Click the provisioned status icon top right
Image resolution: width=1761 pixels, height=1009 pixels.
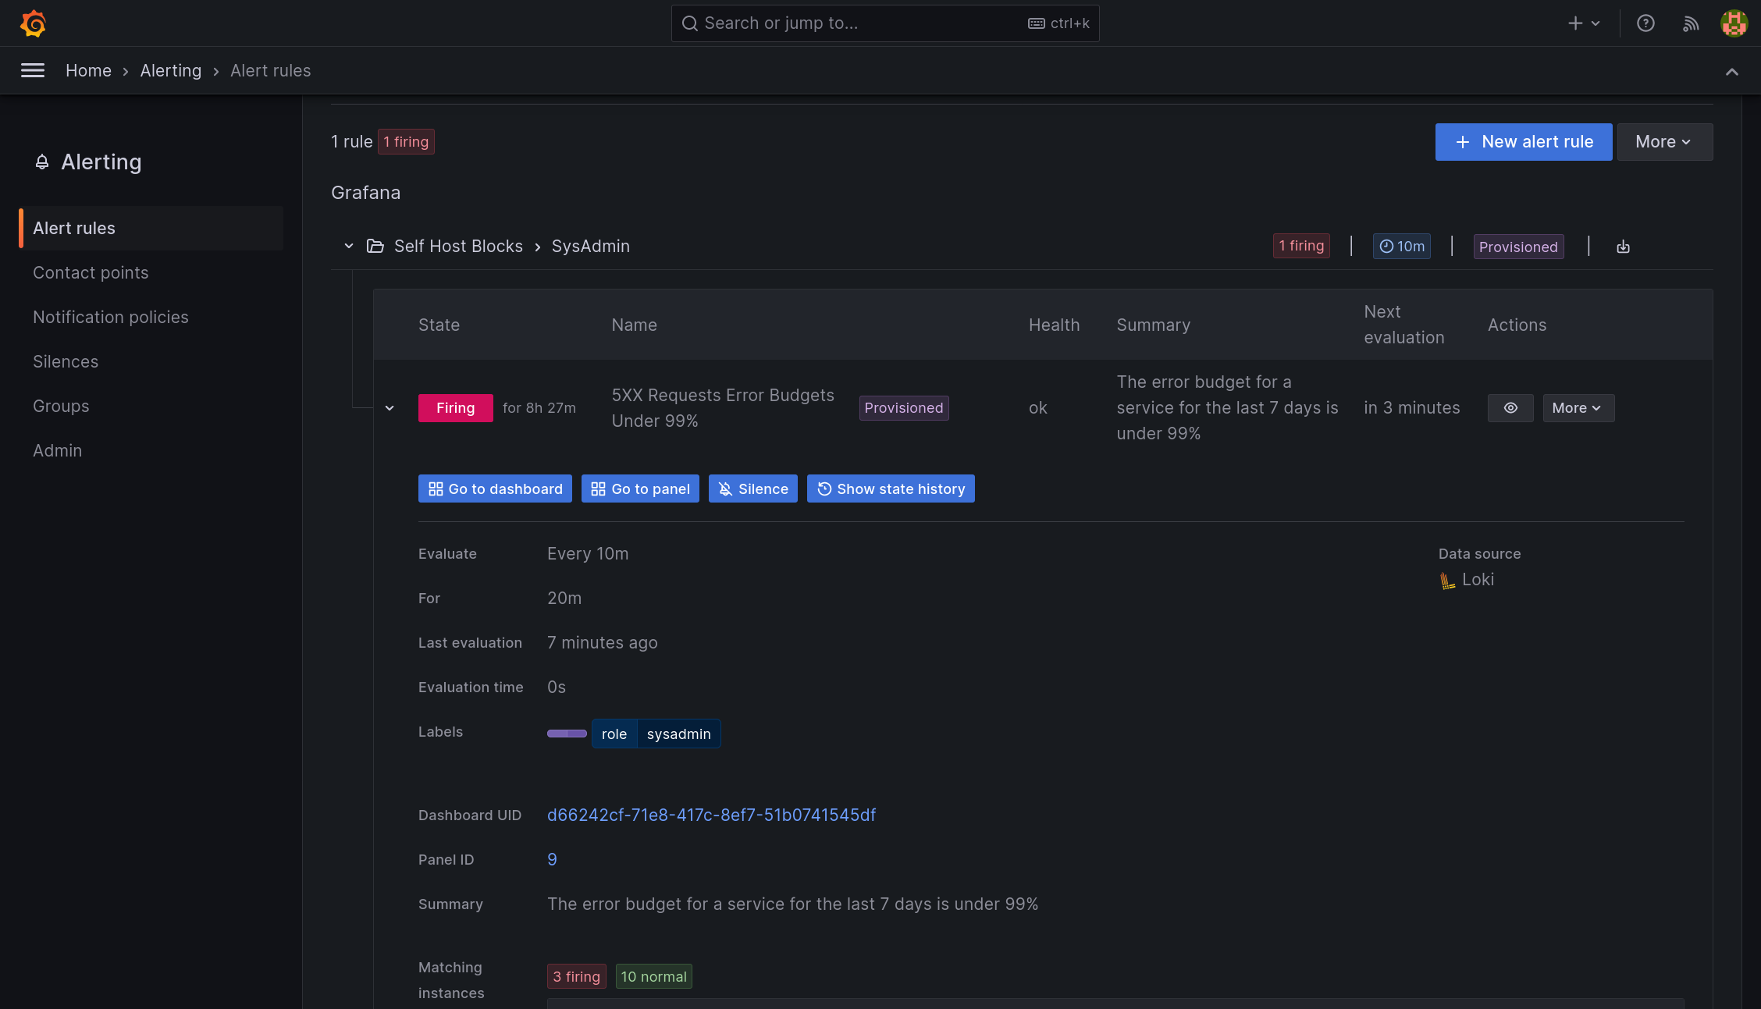coord(1518,247)
